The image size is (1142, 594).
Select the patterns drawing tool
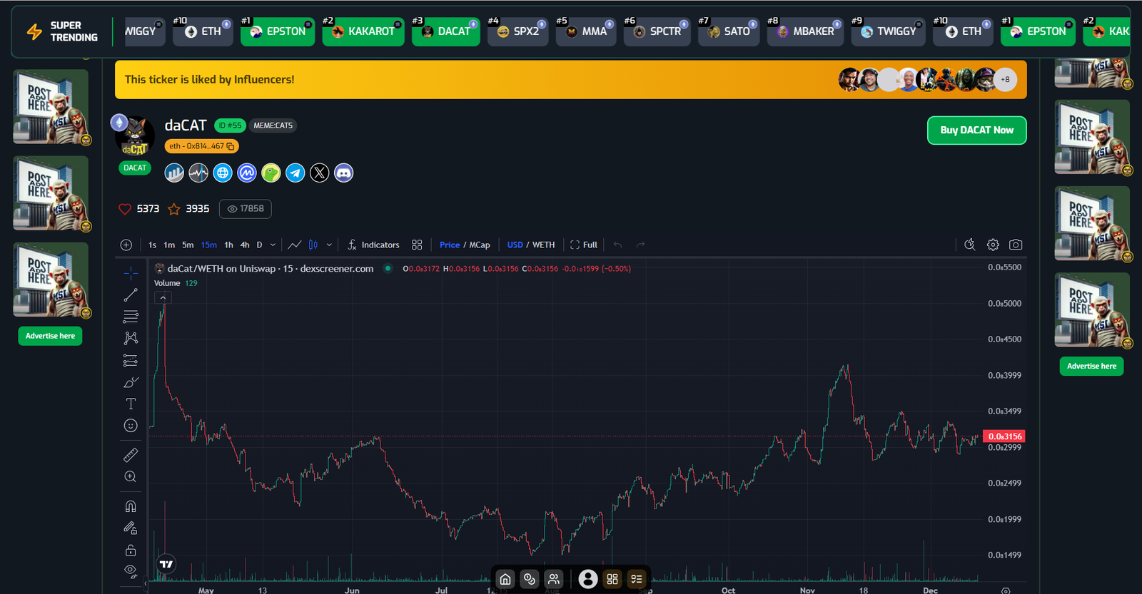click(x=131, y=338)
